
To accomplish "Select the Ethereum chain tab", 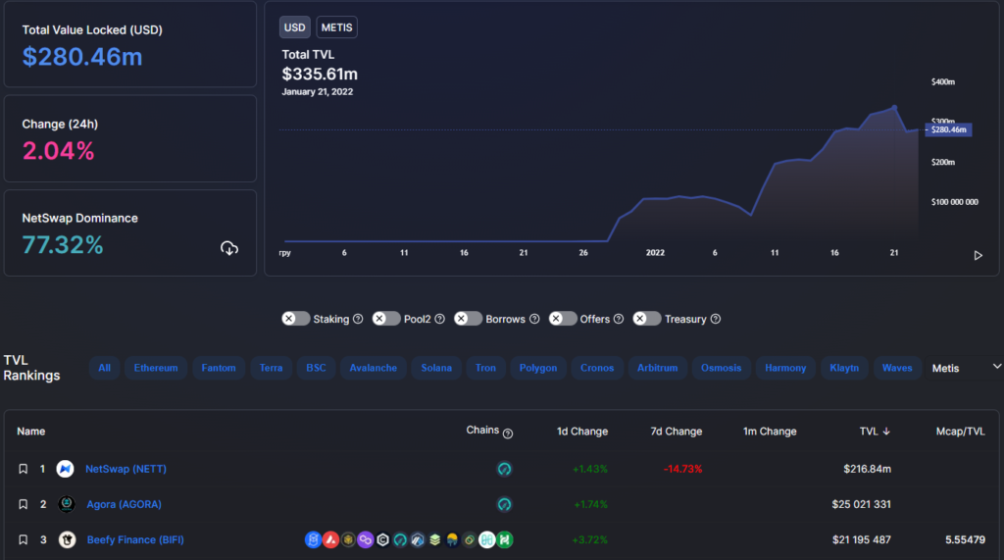I will 156,368.
